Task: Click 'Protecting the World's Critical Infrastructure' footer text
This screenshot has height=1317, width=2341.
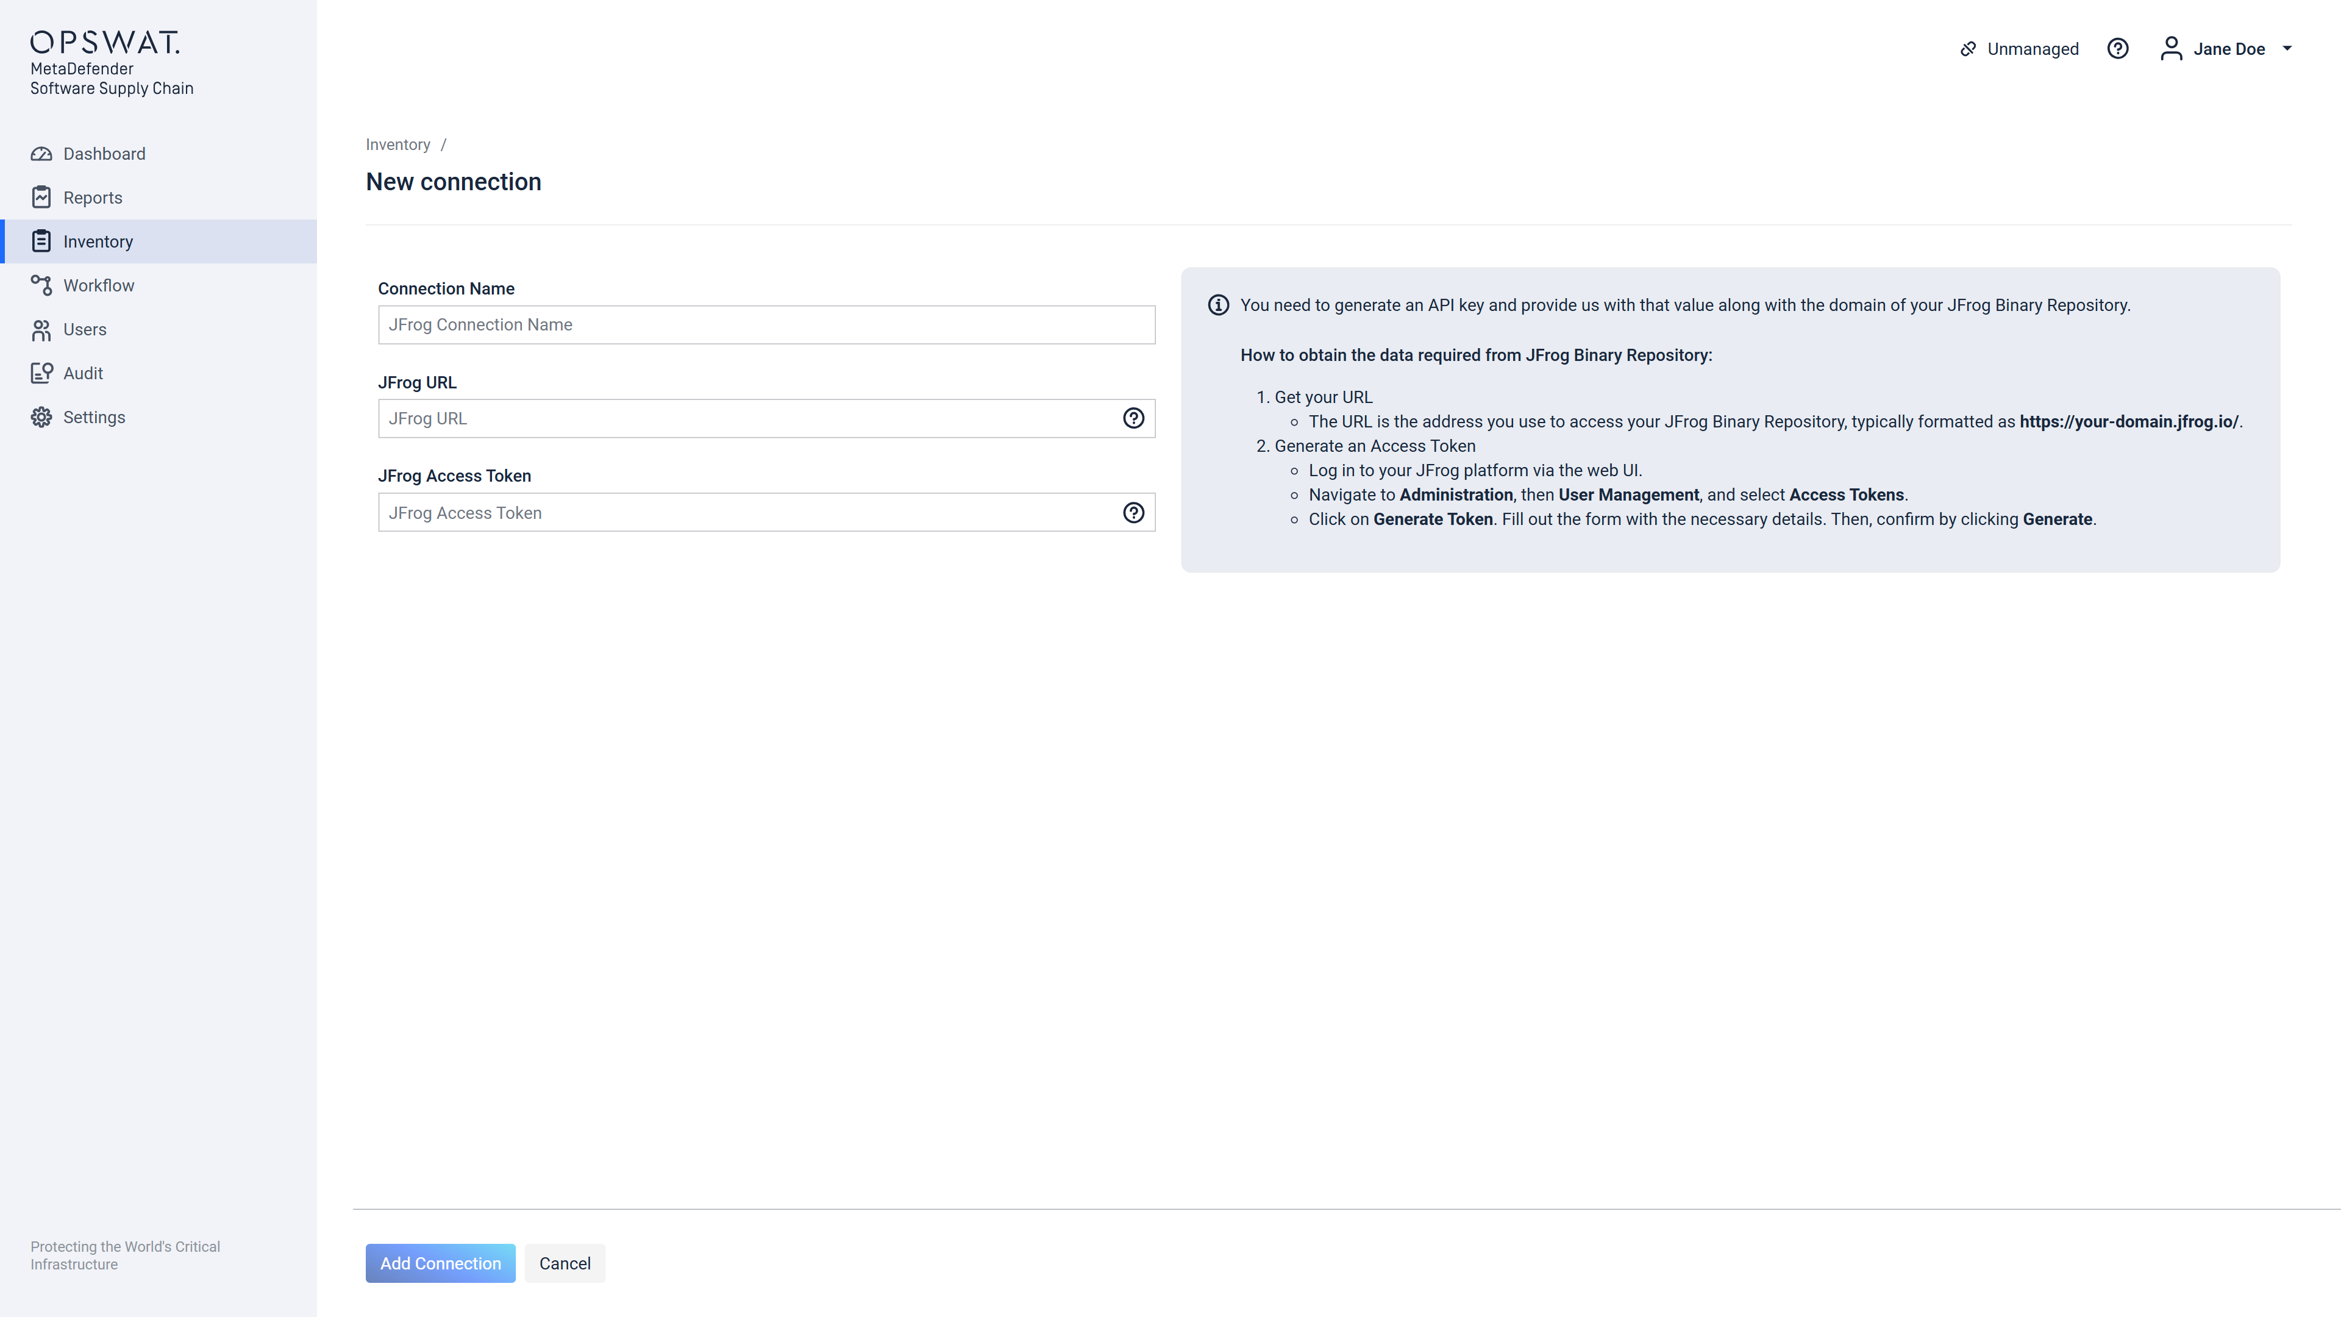Action: click(126, 1255)
